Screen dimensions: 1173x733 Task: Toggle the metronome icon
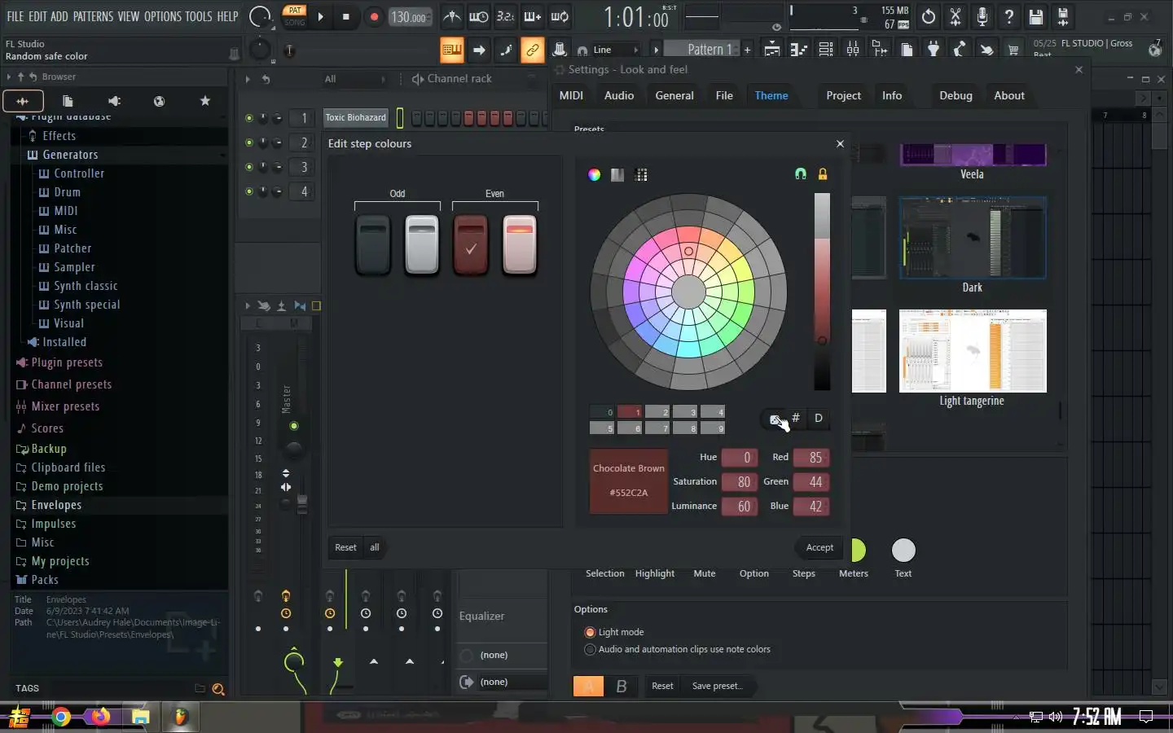[x=452, y=16]
